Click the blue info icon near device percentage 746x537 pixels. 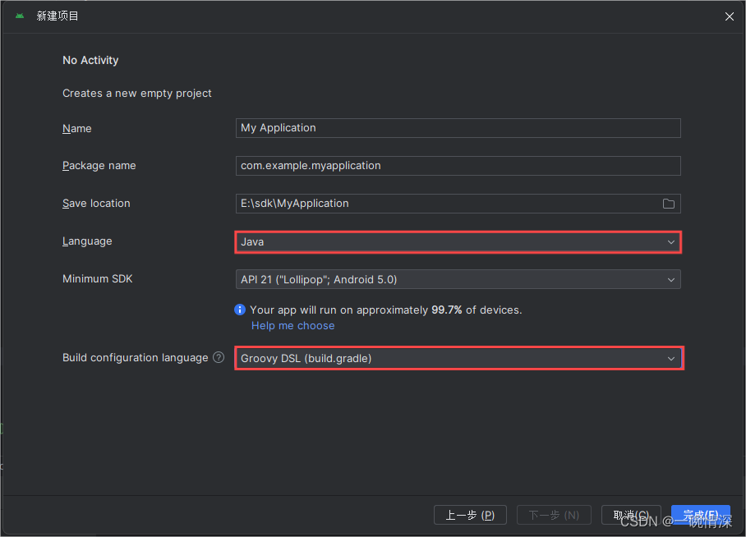pos(240,310)
